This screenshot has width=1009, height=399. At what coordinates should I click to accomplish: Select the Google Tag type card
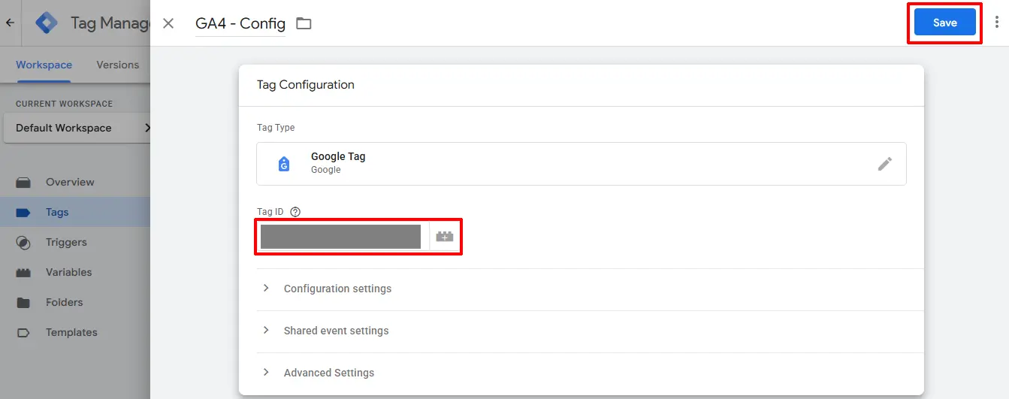pyautogui.click(x=581, y=164)
